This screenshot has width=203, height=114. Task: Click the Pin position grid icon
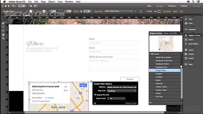(x=159, y=11)
